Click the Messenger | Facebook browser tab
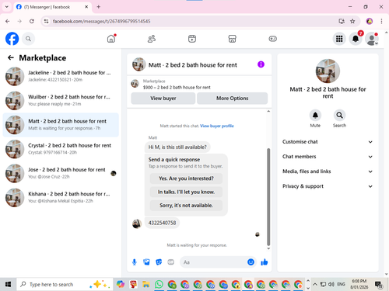The height and width of the screenshot is (291, 389). pyautogui.click(x=52, y=7)
